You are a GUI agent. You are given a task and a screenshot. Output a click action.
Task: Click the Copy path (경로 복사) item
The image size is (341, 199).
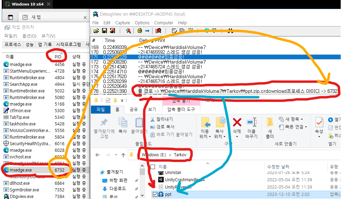pyautogui.click(x=162, y=127)
